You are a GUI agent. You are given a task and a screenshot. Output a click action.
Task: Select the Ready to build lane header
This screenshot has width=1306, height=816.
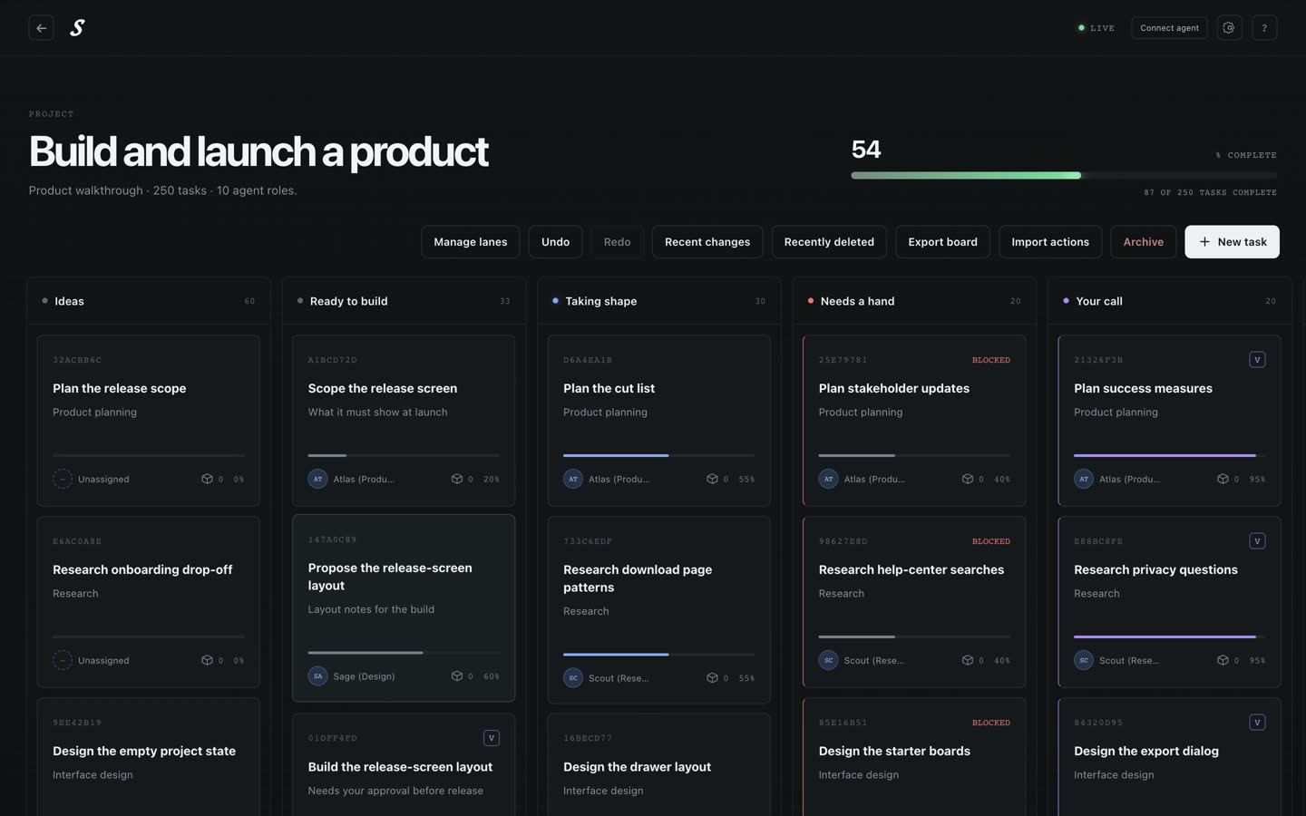(404, 301)
